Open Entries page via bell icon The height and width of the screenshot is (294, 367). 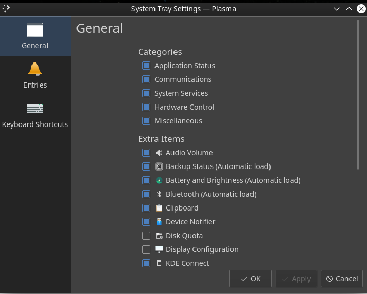click(x=35, y=69)
